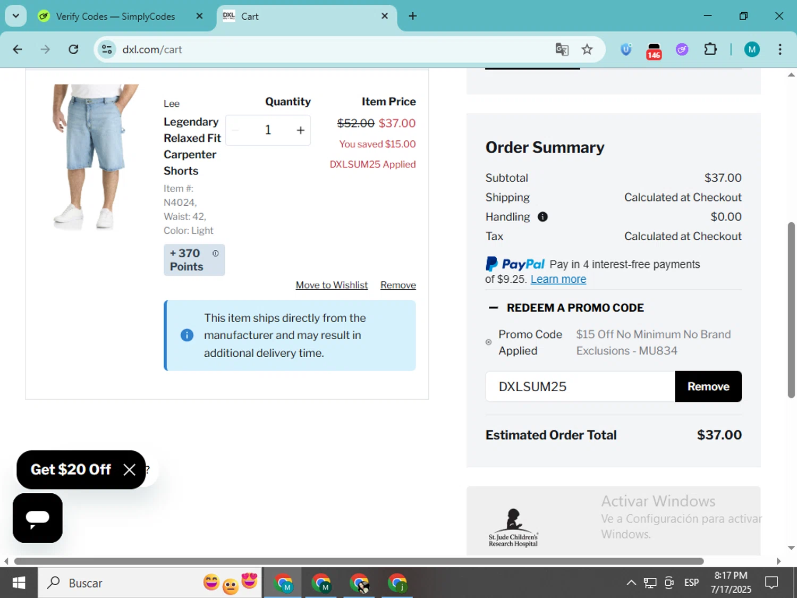
Task: Decrease quantity with minus button
Action: click(236, 130)
